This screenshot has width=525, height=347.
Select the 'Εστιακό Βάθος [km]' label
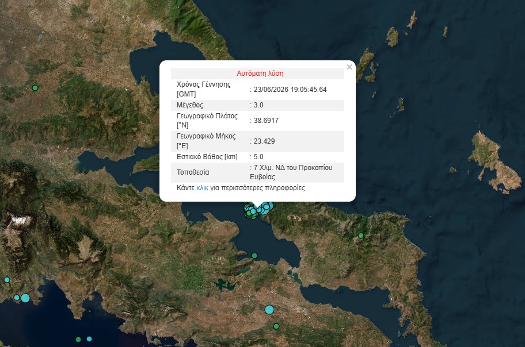(207, 157)
